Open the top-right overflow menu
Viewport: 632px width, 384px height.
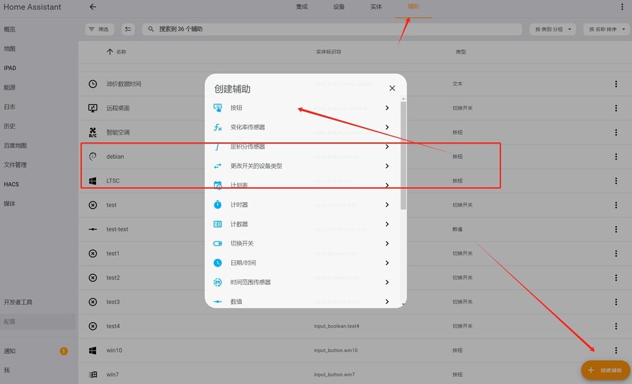[623, 7]
